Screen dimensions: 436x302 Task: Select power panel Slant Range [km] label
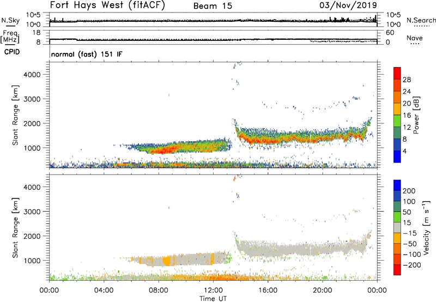[15, 115]
